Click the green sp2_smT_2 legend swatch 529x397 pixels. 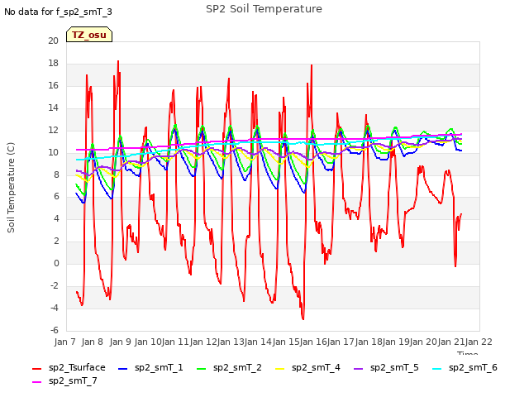coord(202,368)
